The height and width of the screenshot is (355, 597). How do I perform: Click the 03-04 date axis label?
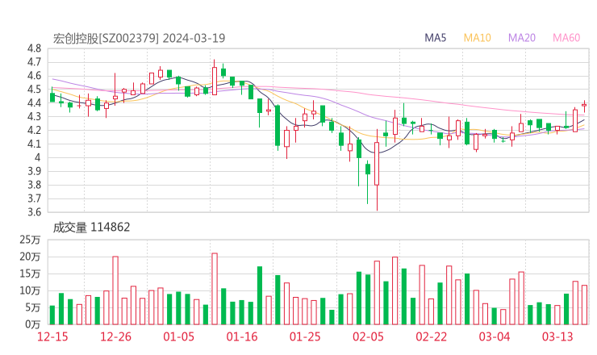495,336
